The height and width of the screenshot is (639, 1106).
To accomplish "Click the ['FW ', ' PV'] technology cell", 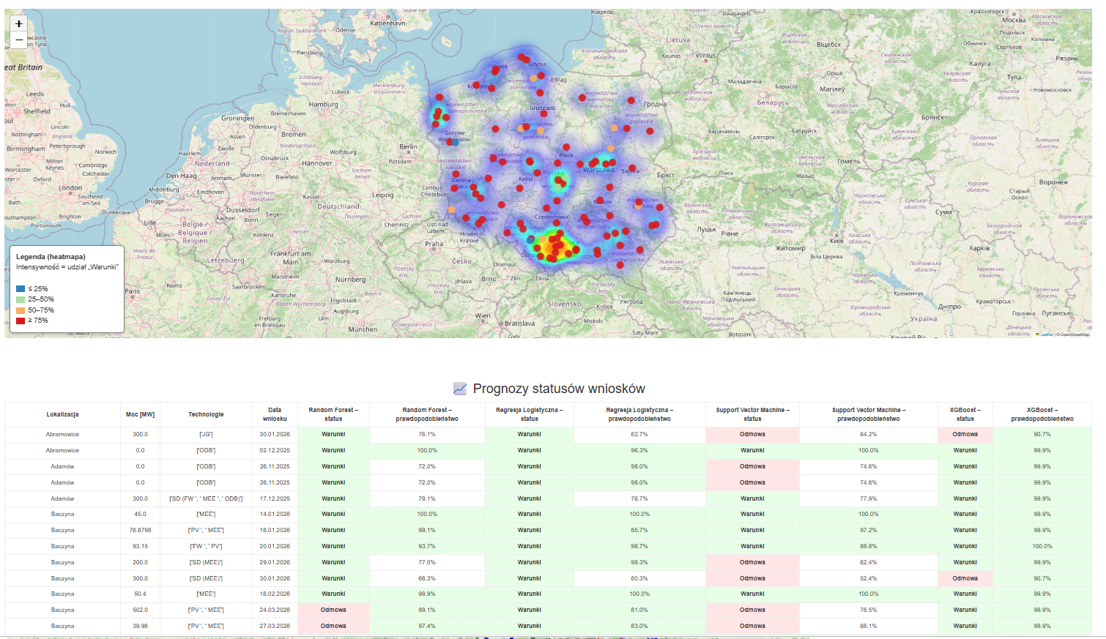I will tap(206, 547).
